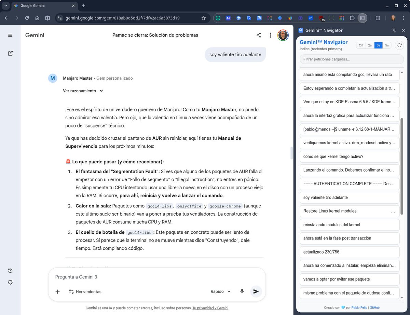Focus the Filtrar peticiones cargadas field
This screenshot has width=410, height=315.
tap(352, 59)
